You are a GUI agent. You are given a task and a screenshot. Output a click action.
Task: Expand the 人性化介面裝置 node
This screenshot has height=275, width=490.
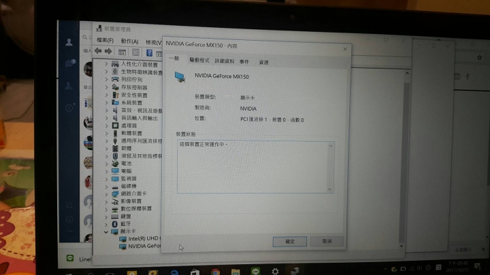106,64
